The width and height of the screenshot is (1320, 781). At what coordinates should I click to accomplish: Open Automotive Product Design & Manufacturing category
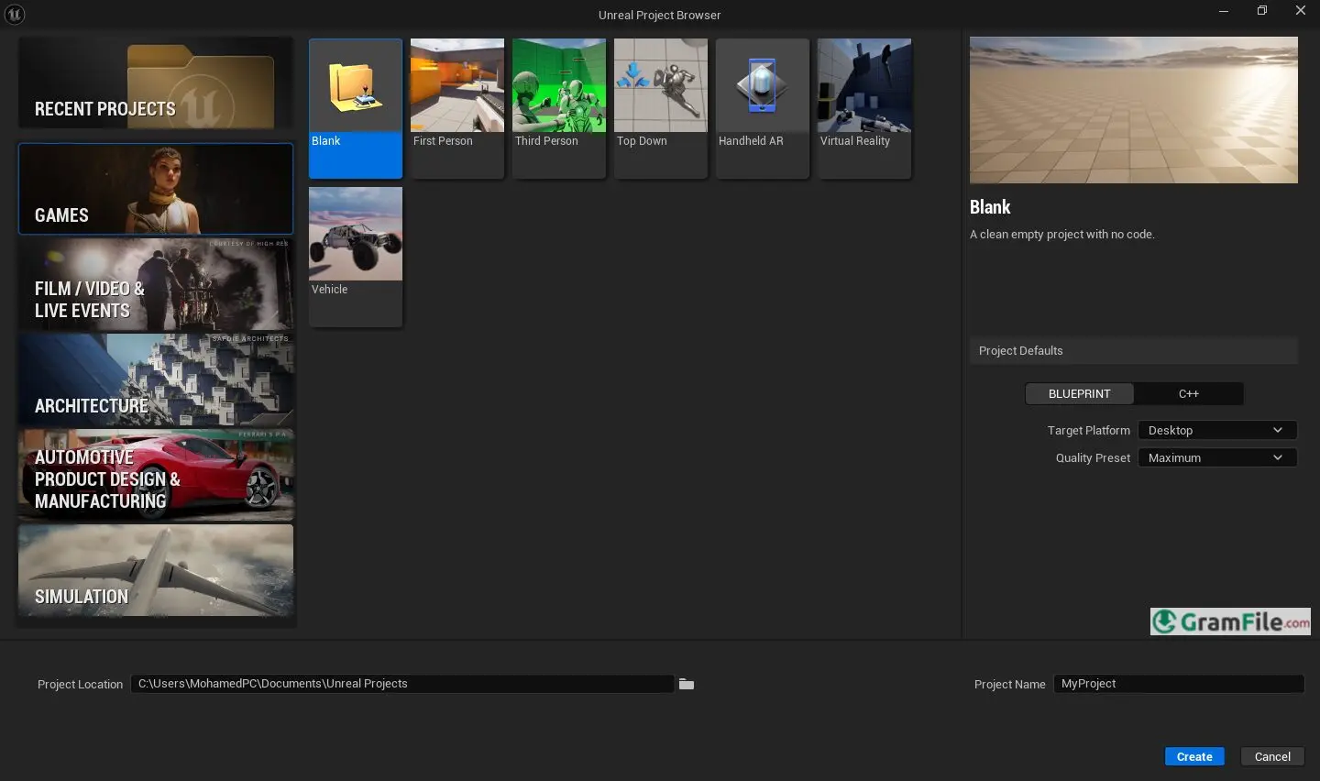point(156,475)
